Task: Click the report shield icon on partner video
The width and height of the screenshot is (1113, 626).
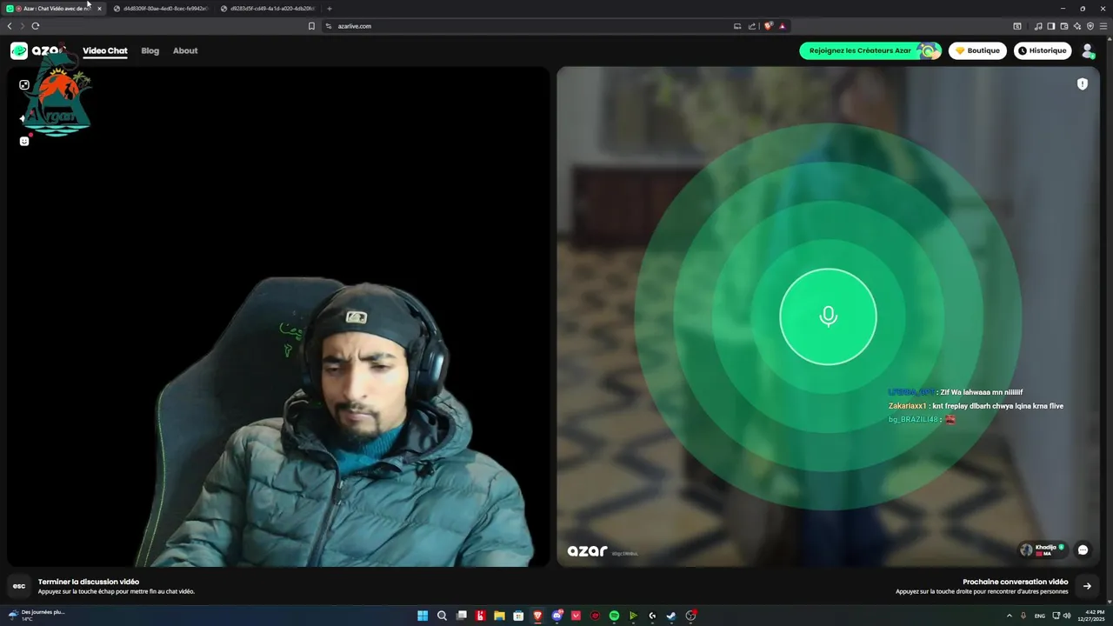Action: pos(1083,84)
